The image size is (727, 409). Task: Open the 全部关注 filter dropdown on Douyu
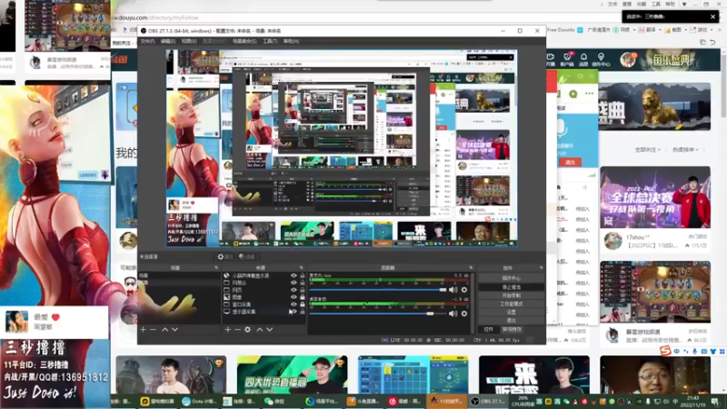click(648, 150)
